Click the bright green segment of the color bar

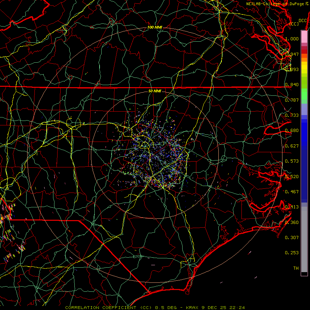click(304, 94)
